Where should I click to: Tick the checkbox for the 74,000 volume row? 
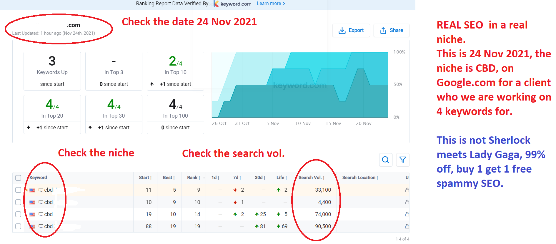[x=18, y=214]
